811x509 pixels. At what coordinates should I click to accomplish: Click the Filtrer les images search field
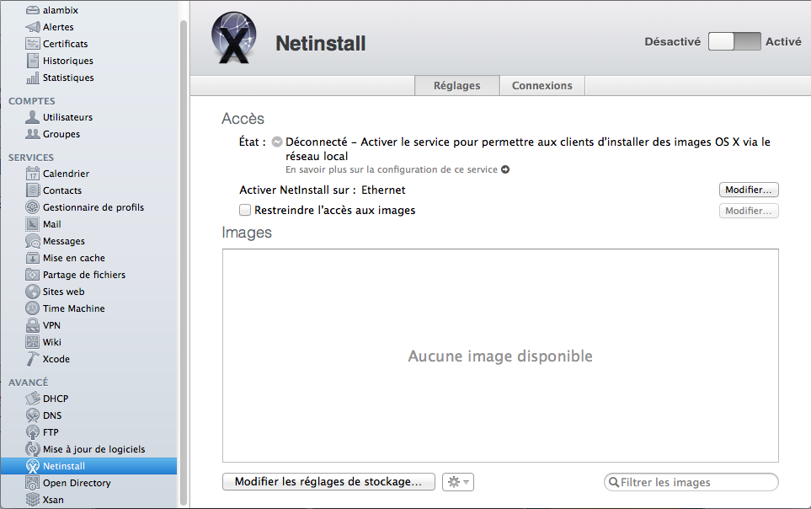695,483
